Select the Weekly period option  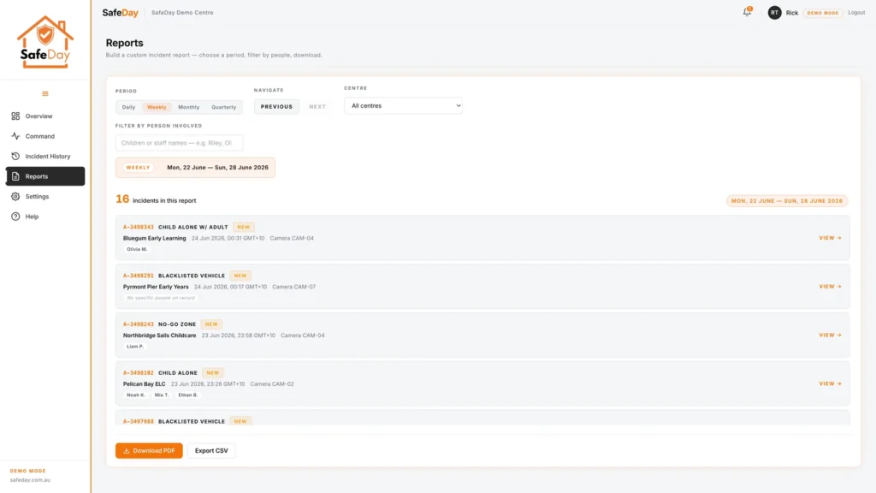[x=157, y=107]
